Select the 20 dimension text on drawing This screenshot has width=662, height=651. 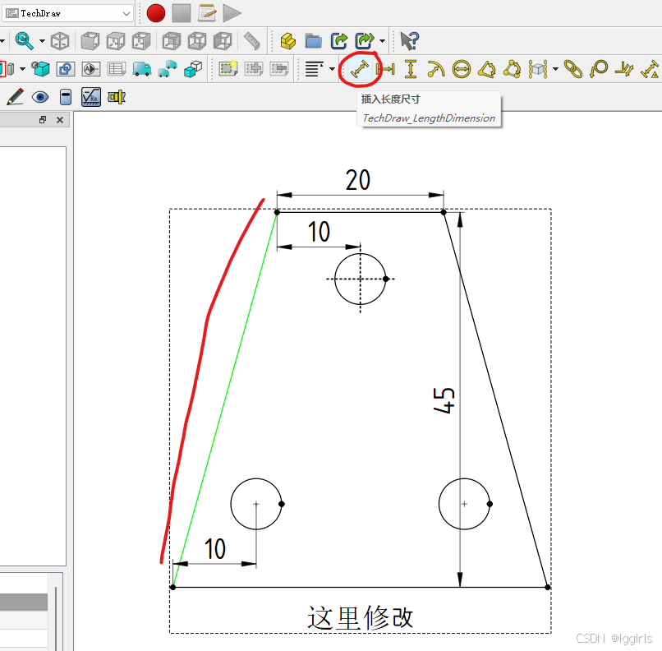point(358,180)
